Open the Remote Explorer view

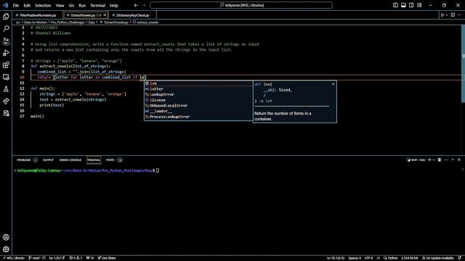(x=6, y=78)
